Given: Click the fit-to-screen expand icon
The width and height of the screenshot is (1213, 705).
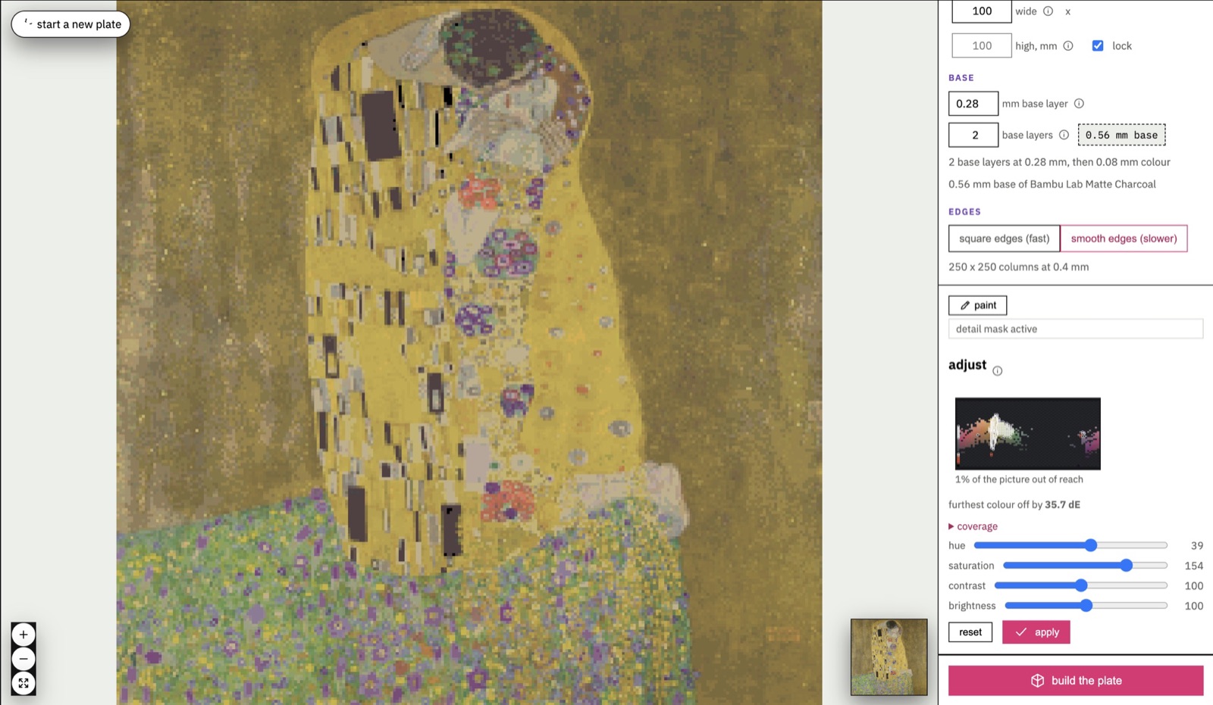Looking at the screenshot, I should (x=24, y=683).
